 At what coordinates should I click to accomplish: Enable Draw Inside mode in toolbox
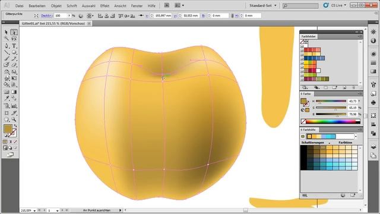click(15, 148)
